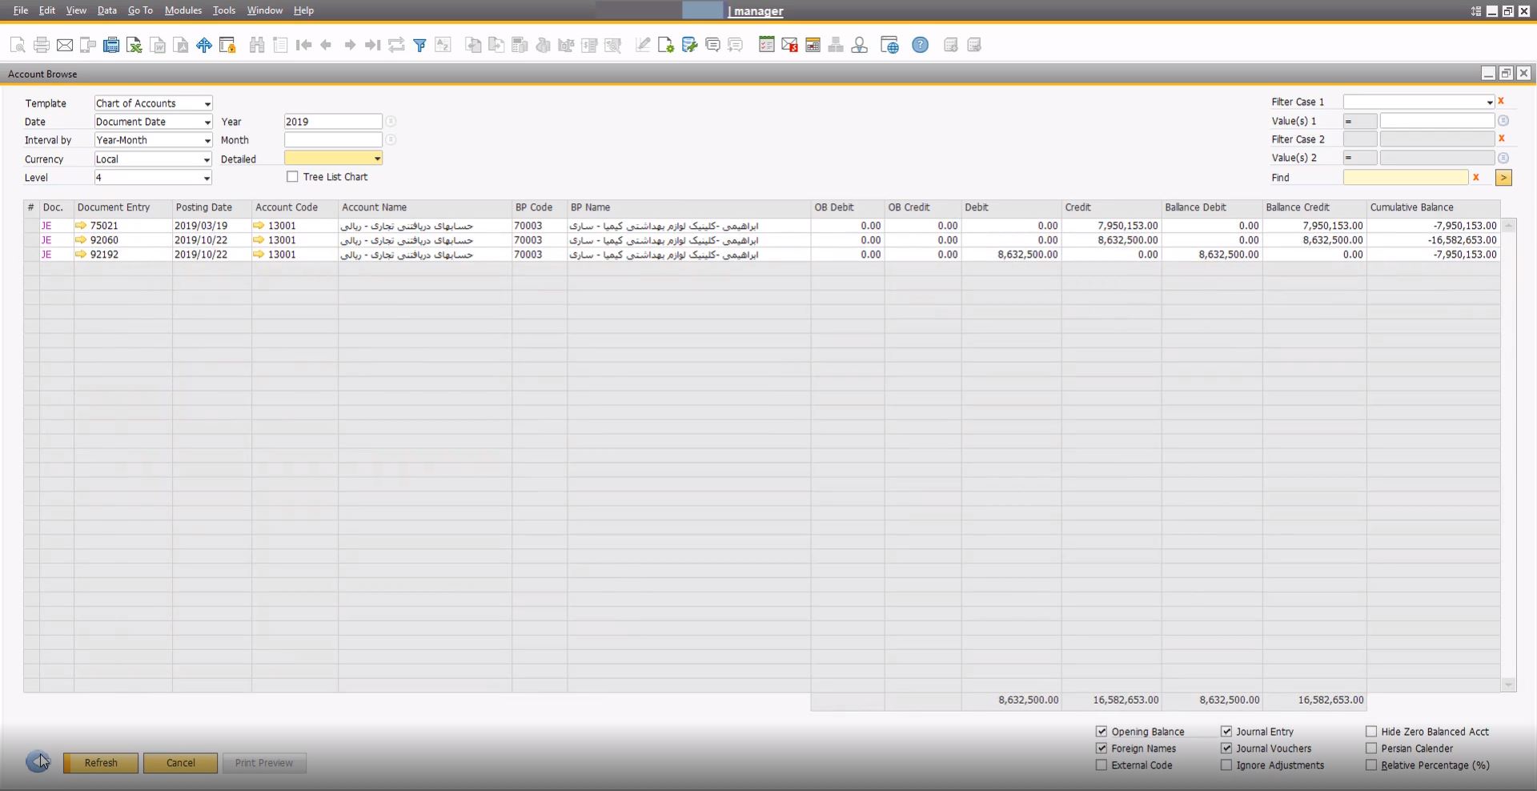Viewport: 1537px width, 791px height.
Task: Open the Query Manager database icon
Action: (689, 45)
